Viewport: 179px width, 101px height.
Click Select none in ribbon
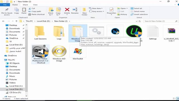138,11
